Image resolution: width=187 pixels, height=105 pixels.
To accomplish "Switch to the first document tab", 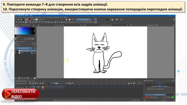I will click(x=59, y=25).
